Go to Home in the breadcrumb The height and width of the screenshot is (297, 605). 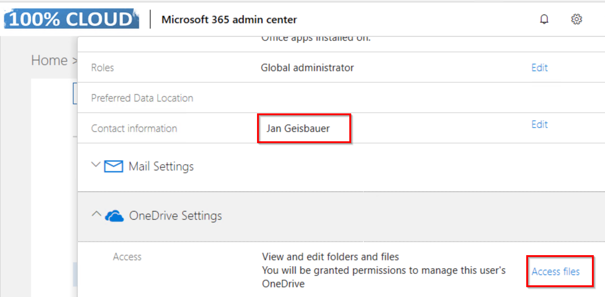pos(49,60)
